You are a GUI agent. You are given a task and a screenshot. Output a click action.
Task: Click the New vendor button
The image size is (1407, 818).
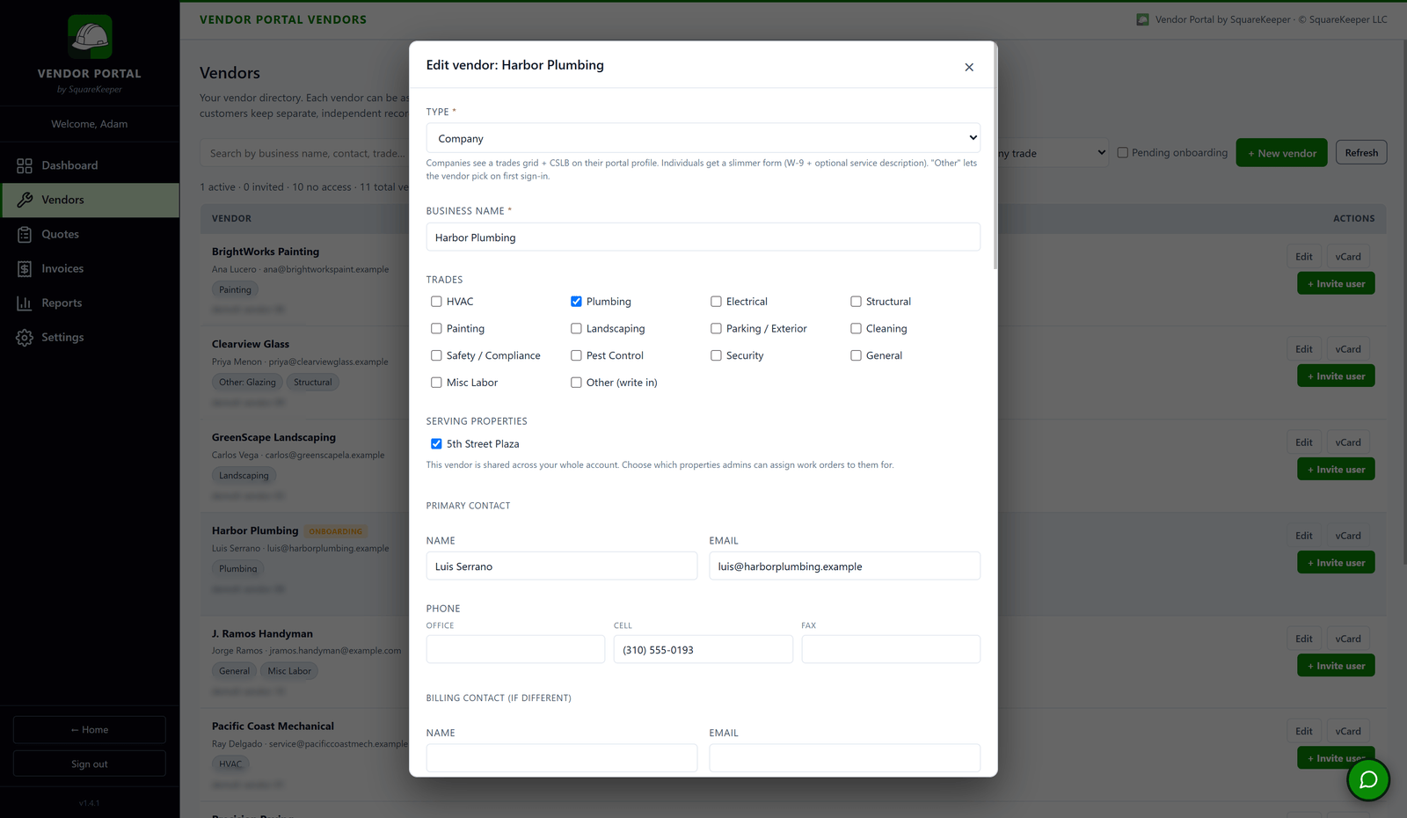point(1281,153)
